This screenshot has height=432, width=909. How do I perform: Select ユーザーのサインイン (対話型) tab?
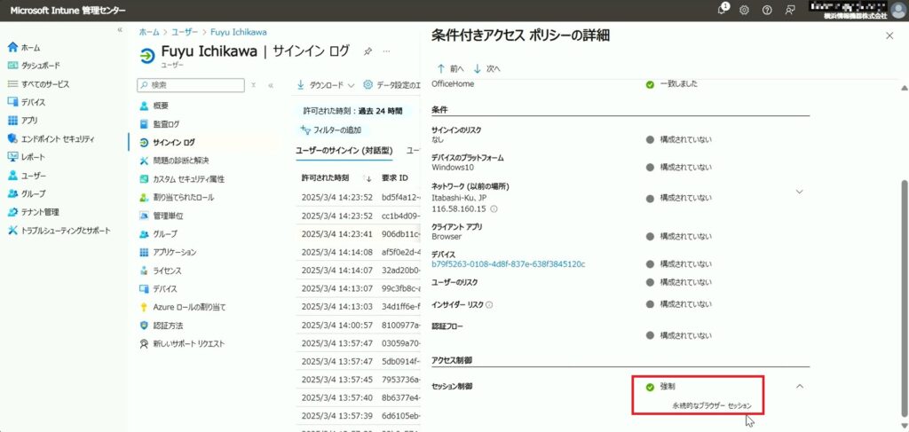click(344, 151)
